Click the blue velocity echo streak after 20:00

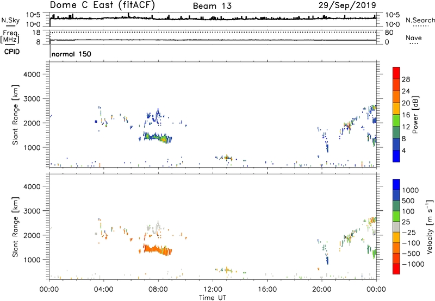pyautogui.click(x=327, y=260)
